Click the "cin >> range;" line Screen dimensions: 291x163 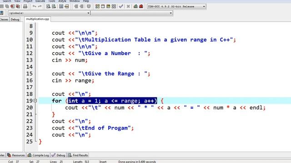[73, 81]
